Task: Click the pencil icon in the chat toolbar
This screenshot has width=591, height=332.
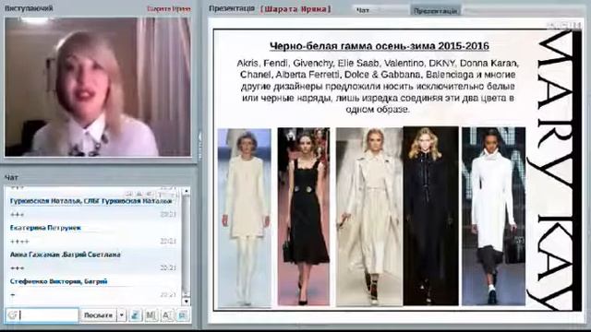Action: pos(136,315)
